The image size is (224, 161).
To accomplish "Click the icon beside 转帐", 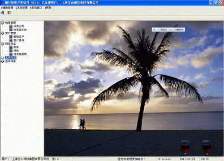I will point(11,51).
